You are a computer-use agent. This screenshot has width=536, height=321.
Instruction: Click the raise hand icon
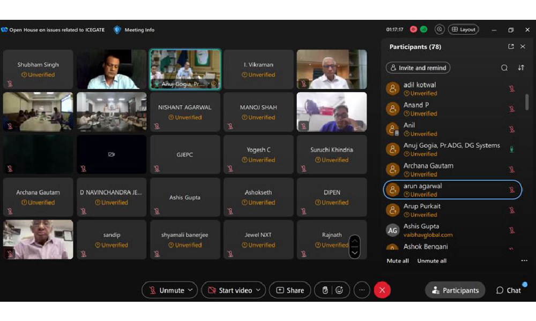(325, 290)
